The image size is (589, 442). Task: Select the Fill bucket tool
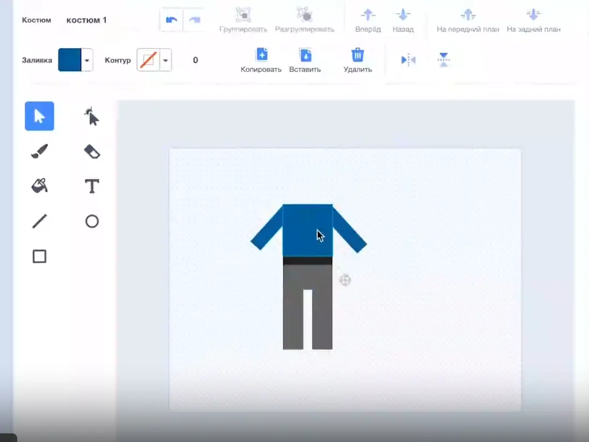39,186
